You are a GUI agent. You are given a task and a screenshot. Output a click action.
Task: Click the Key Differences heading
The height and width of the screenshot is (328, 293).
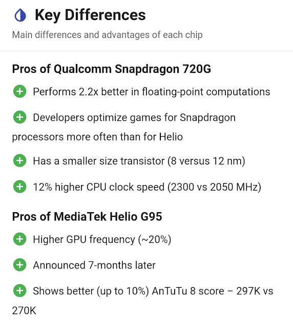(x=90, y=15)
